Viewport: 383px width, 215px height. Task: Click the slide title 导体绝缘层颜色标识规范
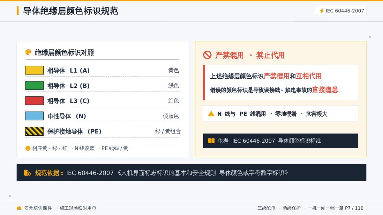tap(71, 11)
